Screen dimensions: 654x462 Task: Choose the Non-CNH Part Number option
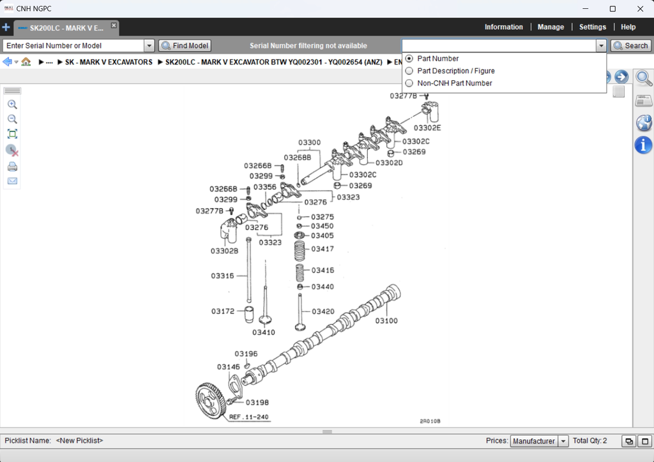click(409, 83)
